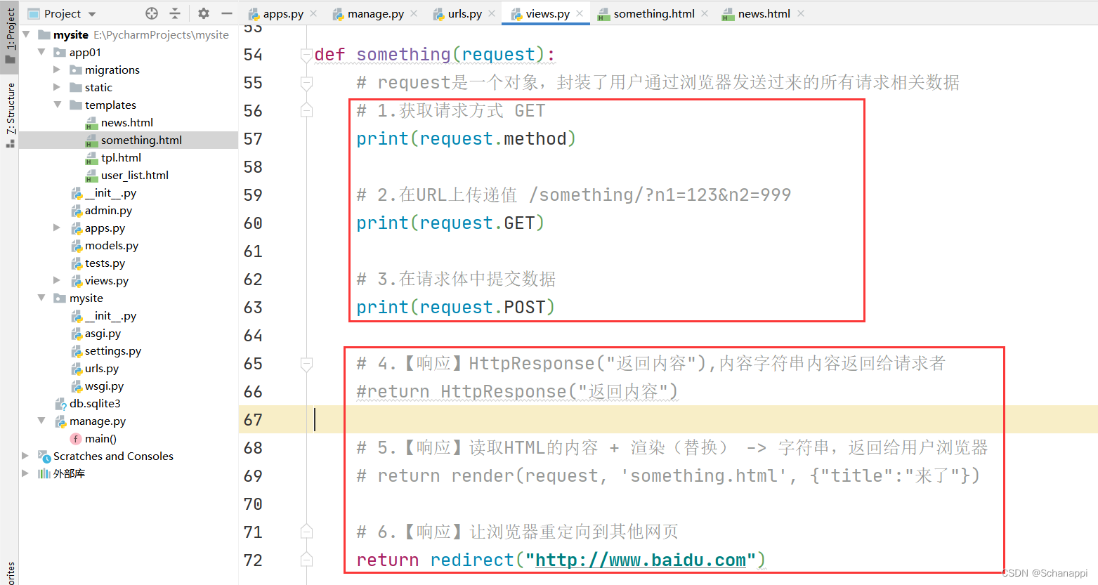The height and width of the screenshot is (585, 1098).
Task: Select tests.py in the project tree
Action: (105, 263)
